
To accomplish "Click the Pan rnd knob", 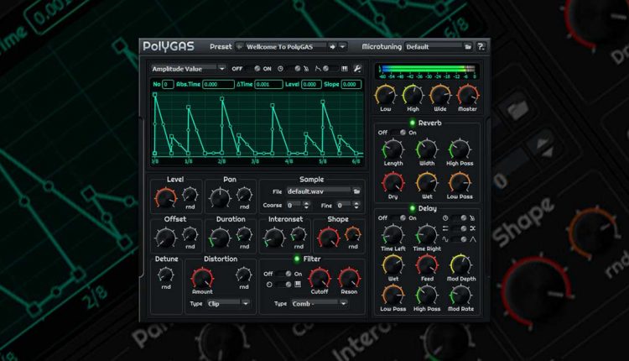I will pos(244,195).
